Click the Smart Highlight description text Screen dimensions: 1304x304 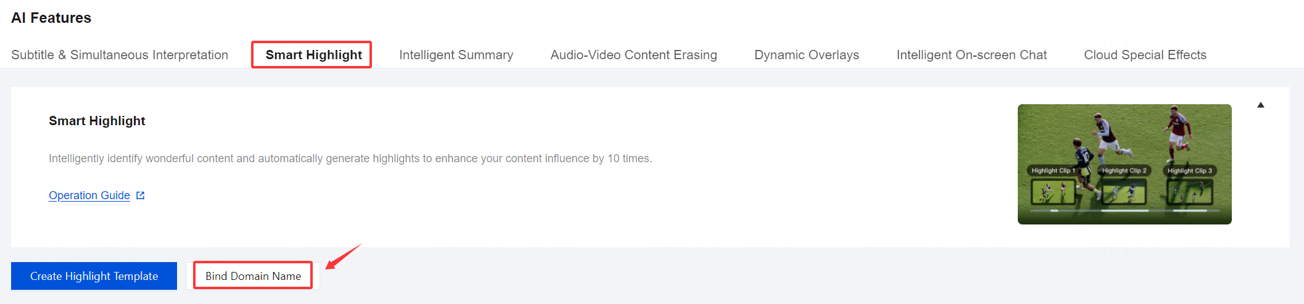coord(350,158)
